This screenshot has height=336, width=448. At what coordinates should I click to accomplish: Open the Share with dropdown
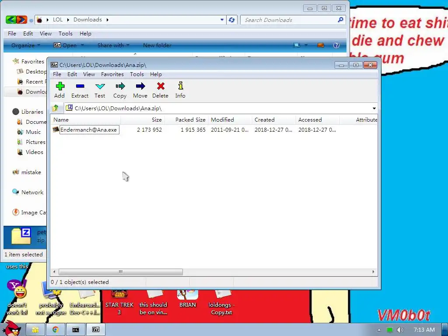click(x=113, y=45)
